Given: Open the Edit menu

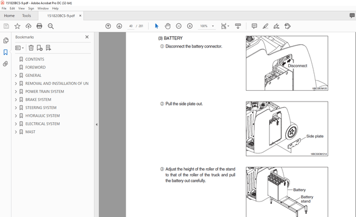Looking at the screenshot, I should (12, 9).
